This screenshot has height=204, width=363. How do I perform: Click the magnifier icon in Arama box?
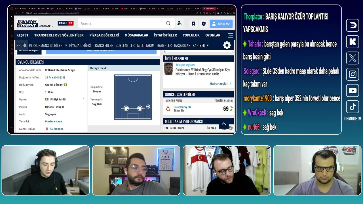(168, 23)
